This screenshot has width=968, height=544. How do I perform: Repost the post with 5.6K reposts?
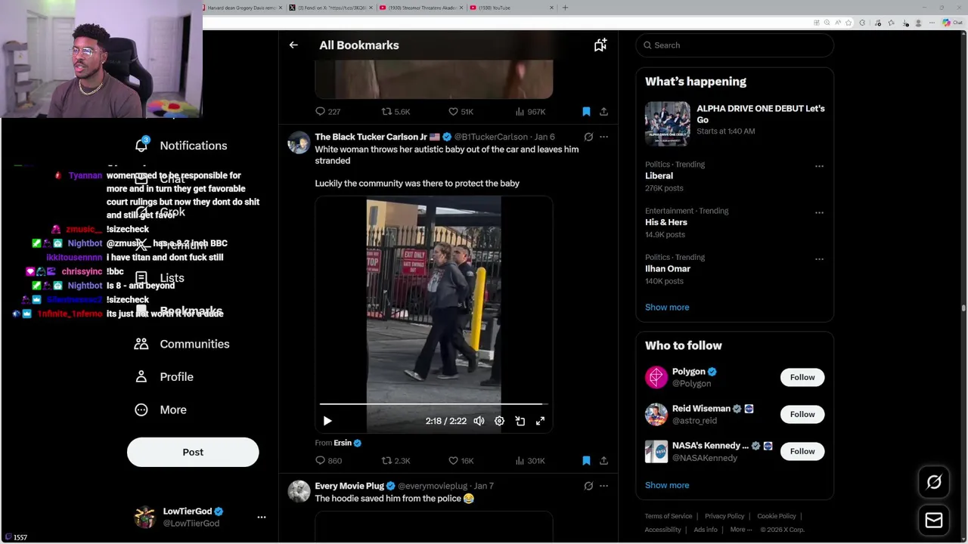tap(396, 112)
